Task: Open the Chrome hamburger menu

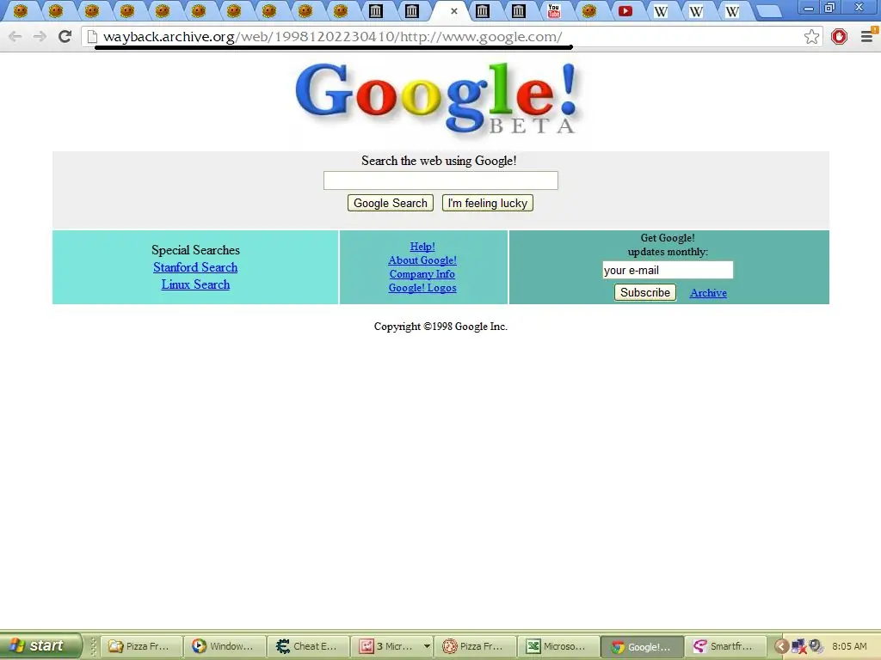Action: (867, 36)
